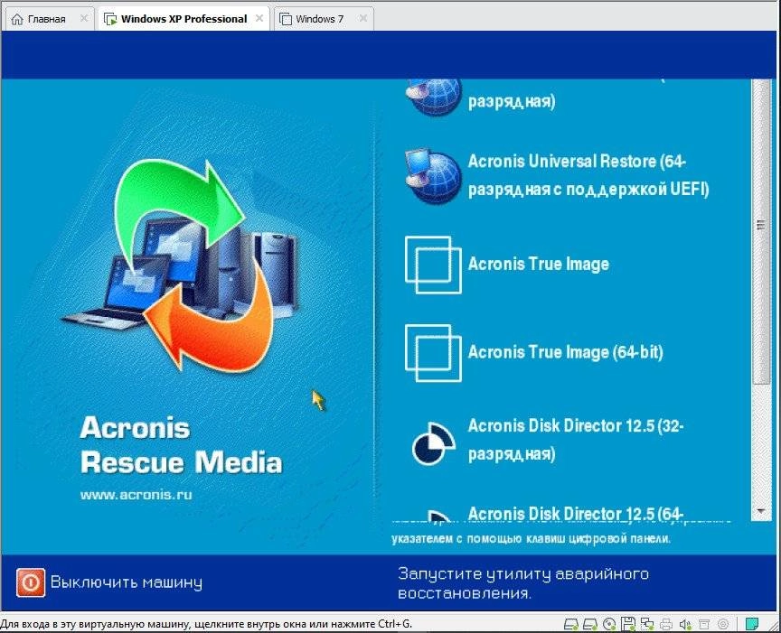Click the Выключить машину button

pos(109,582)
